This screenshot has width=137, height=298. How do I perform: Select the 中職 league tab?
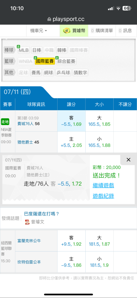(49, 50)
